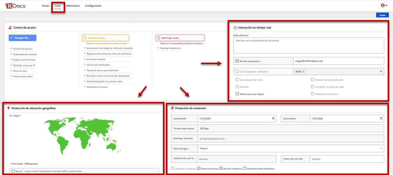Enable the Restricciones por Página checkbox
The height and width of the screenshot is (175, 393).
[x=237, y=94]
